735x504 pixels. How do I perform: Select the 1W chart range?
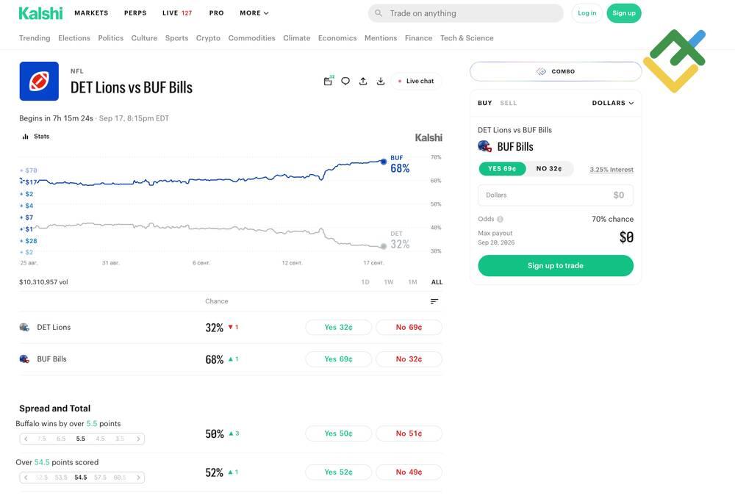389,282
